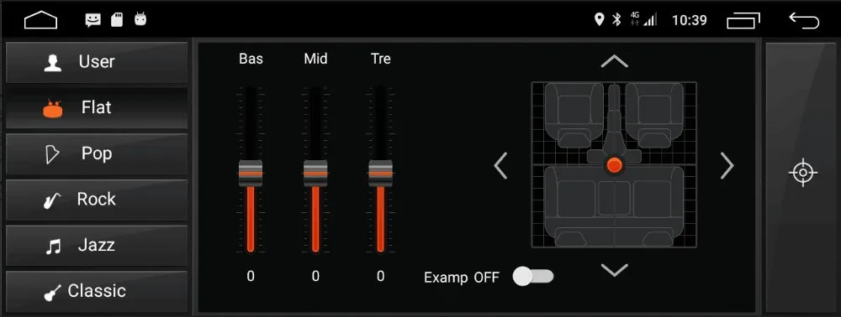Open the recent apps overview
Screen dimensions: 841x317
(743, 21)
